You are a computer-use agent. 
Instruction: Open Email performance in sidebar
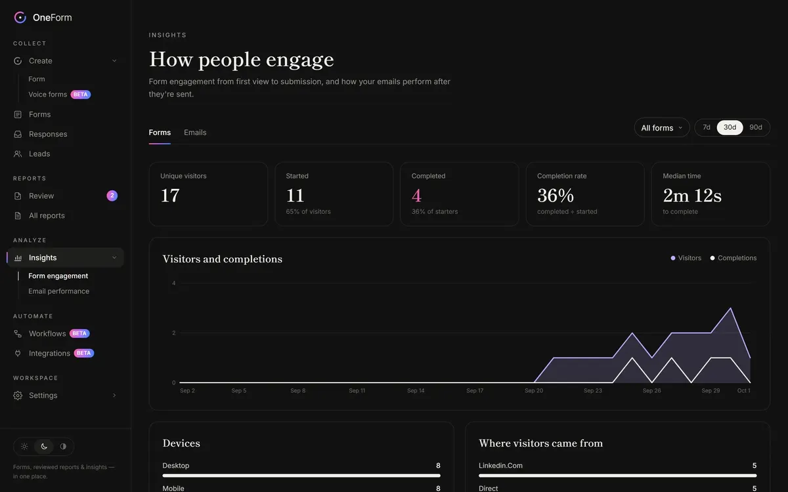(x=58, y=291)
